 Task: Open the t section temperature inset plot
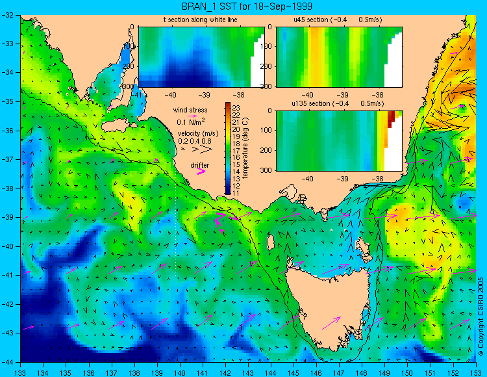[x=201, y=57]
